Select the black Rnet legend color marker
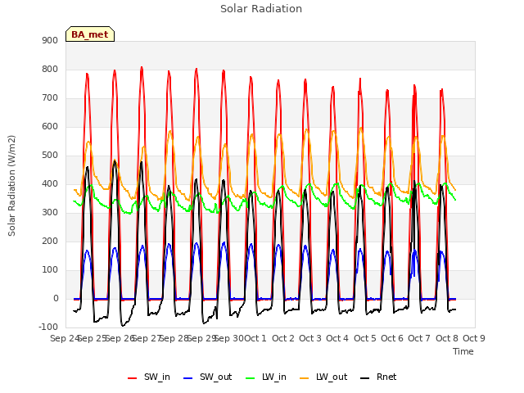Screen dimensions: 524x393 pyautogui.click(x=365, y=378)
